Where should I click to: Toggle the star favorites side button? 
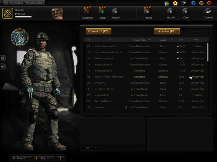tap(3, 67)
